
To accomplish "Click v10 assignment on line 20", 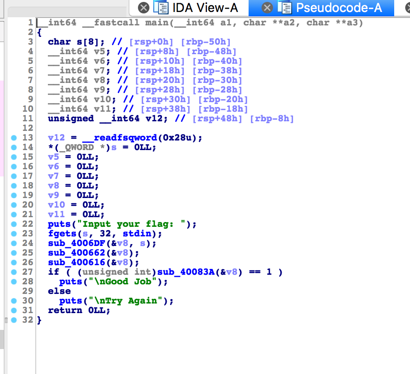I will click(76, 205).
